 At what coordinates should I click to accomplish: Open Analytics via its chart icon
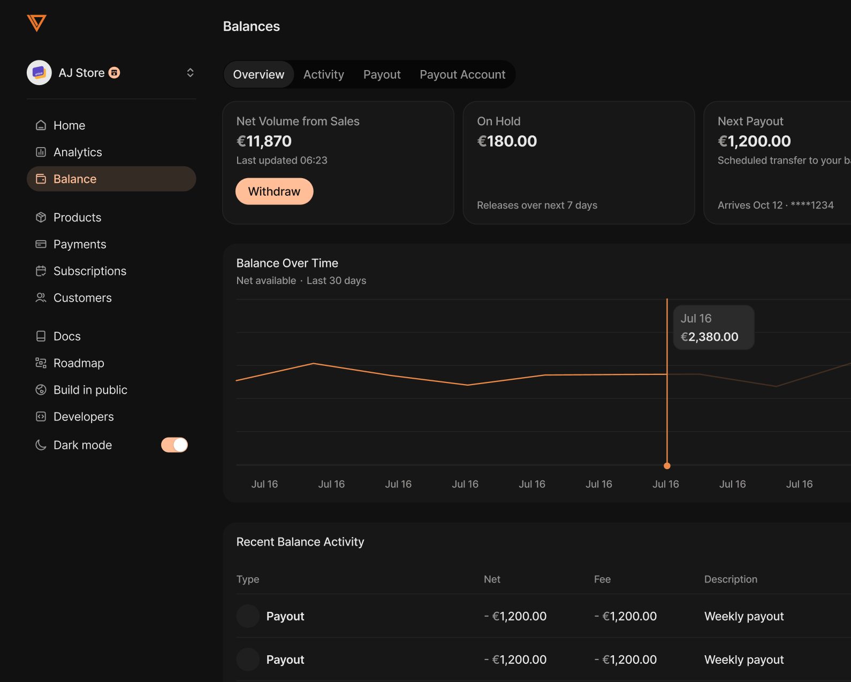pos(41,152)
